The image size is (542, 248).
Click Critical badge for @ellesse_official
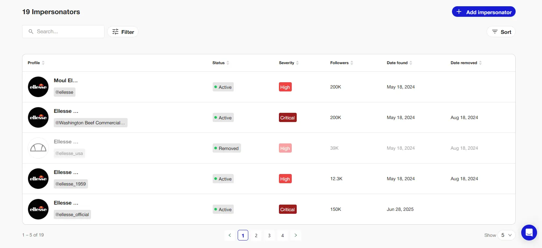[288, 210]
